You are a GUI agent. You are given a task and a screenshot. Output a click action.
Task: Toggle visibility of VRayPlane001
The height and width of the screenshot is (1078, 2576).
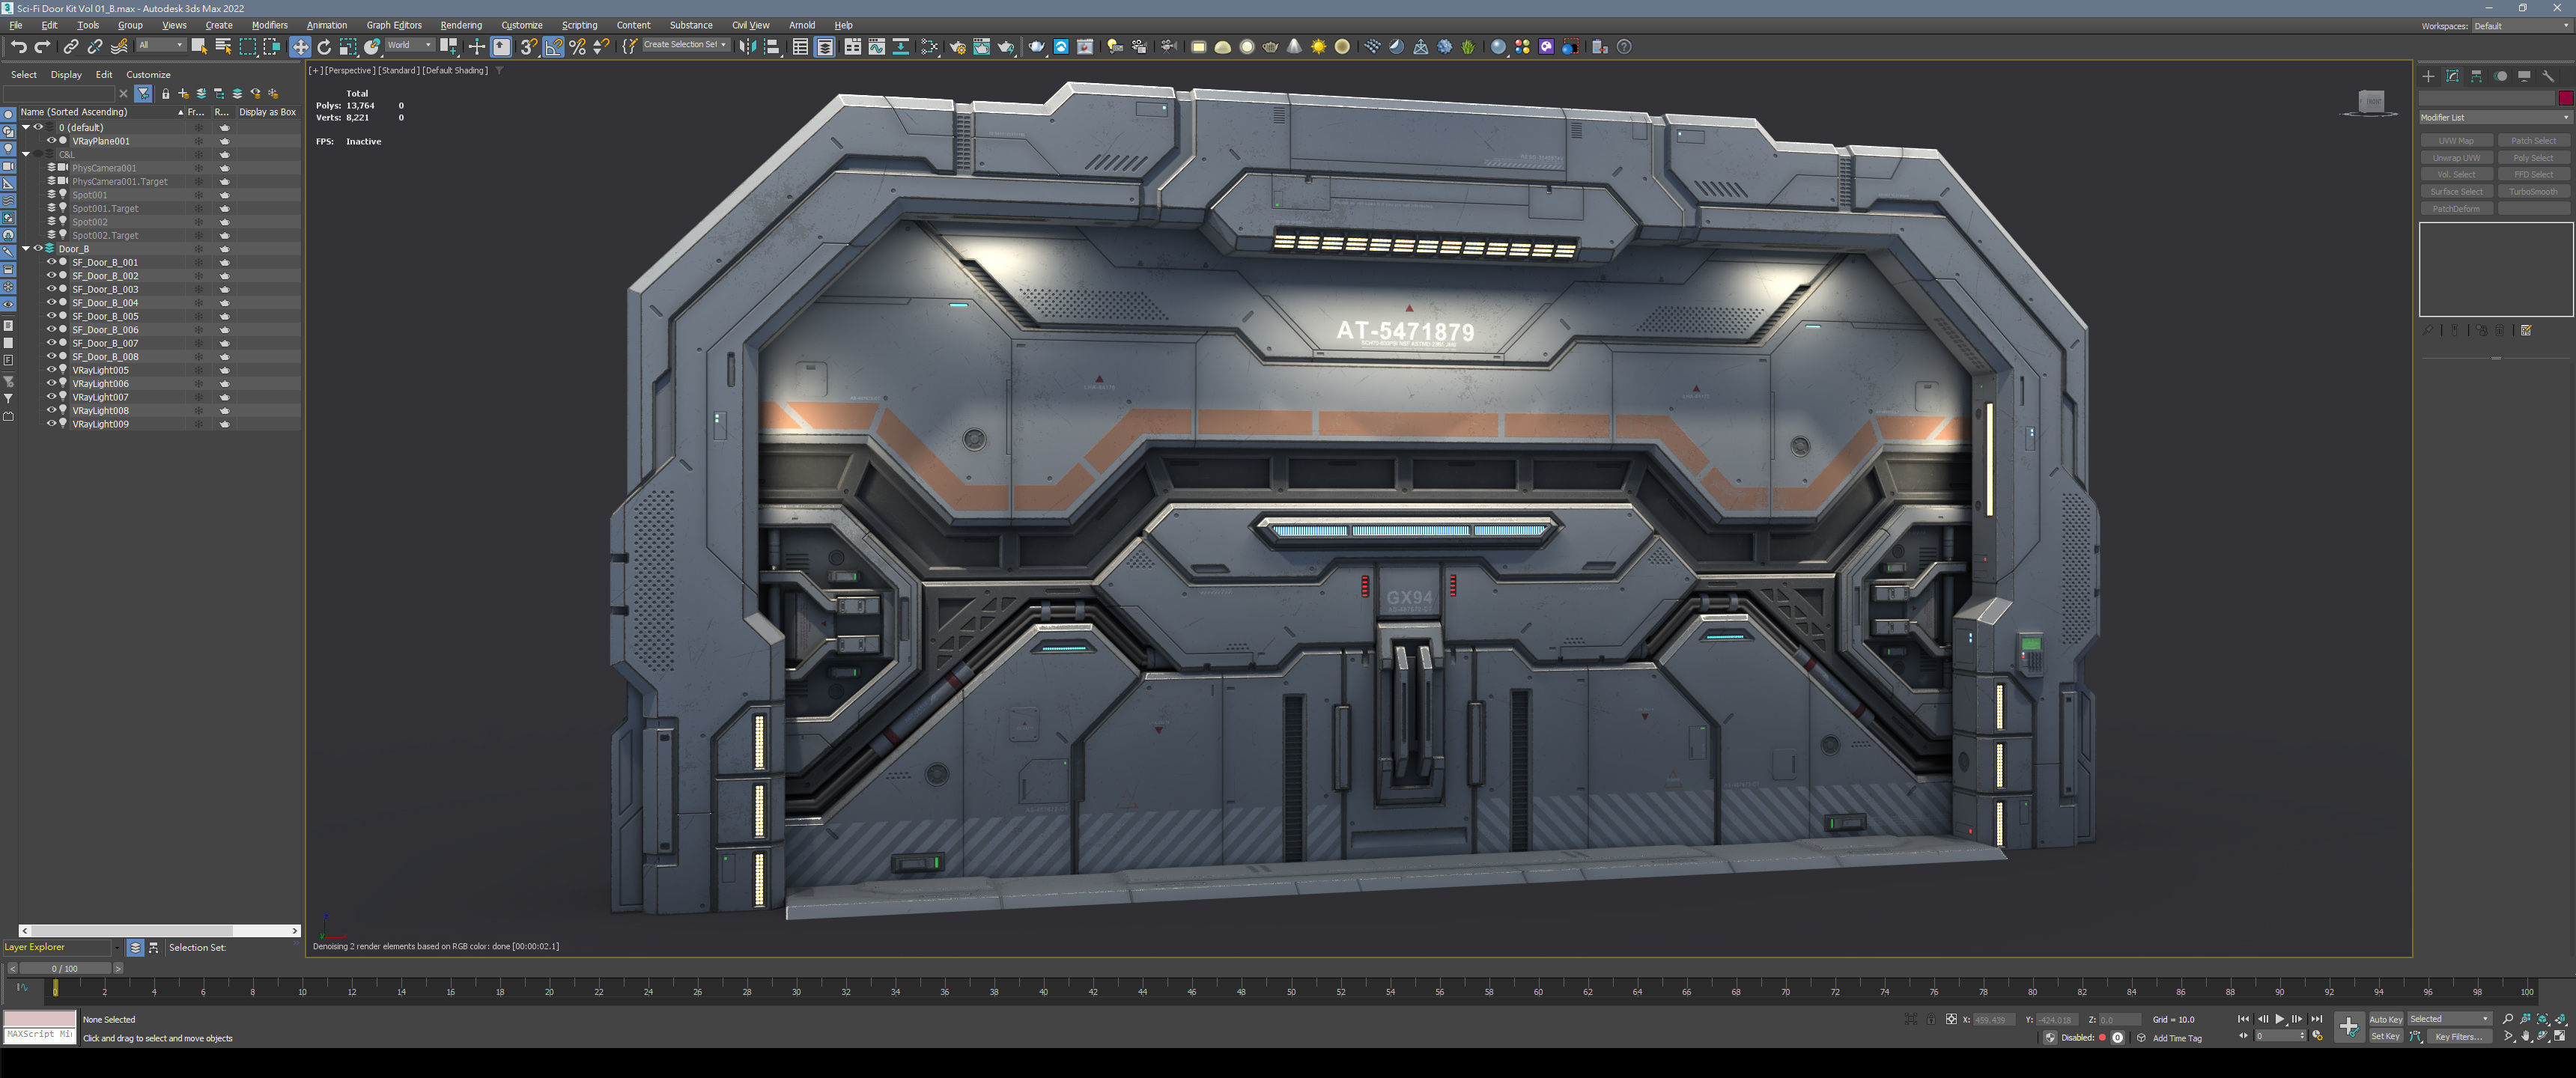[51, 141]
